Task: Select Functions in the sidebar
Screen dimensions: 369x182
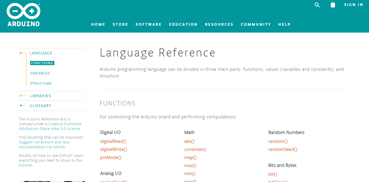Action: pyautogui.click(x=42, y=63)
